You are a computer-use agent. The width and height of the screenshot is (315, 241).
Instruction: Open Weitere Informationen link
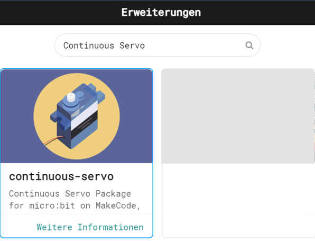point(90,227)
